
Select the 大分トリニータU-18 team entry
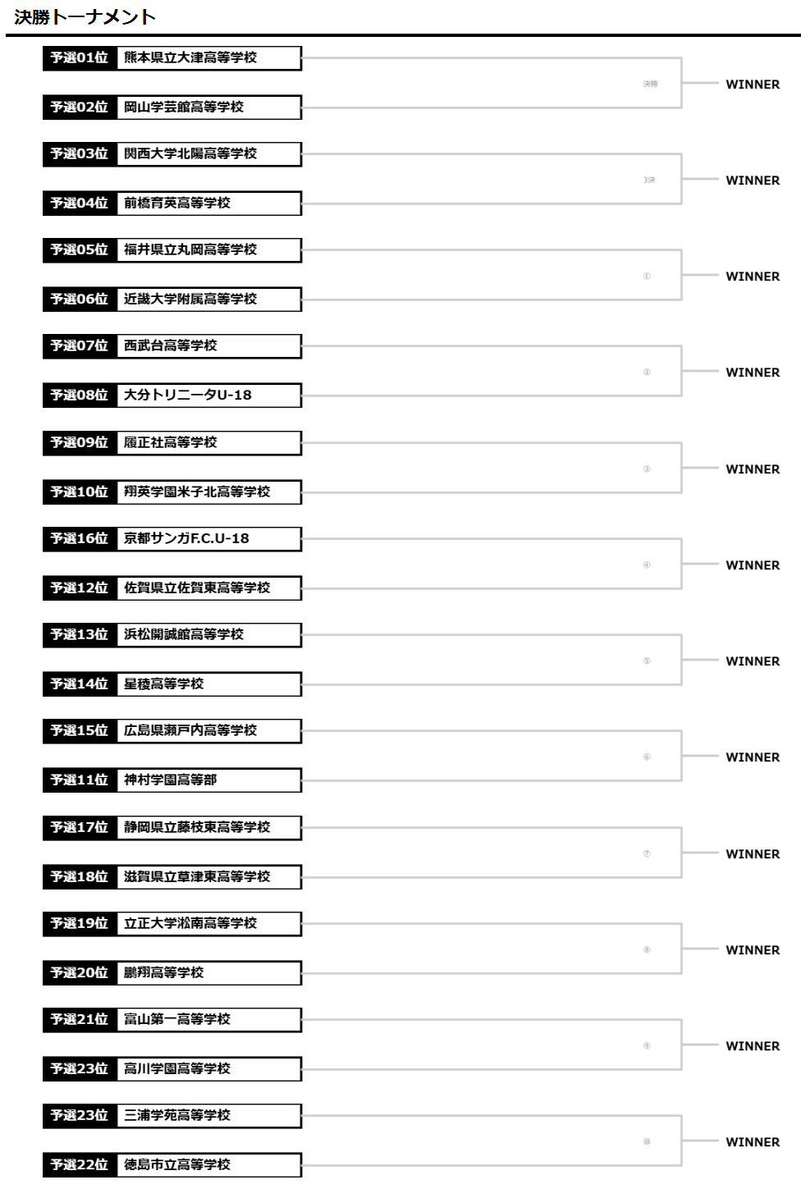click(208, 395)
